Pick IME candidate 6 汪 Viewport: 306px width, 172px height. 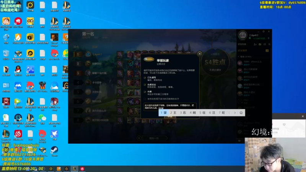pos(212,113)
